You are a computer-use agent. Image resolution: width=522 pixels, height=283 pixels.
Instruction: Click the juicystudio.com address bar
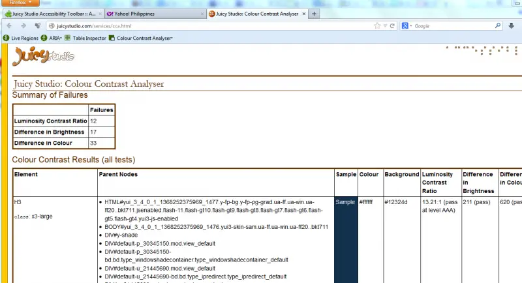pyautogui.click(x=213, y=25)
